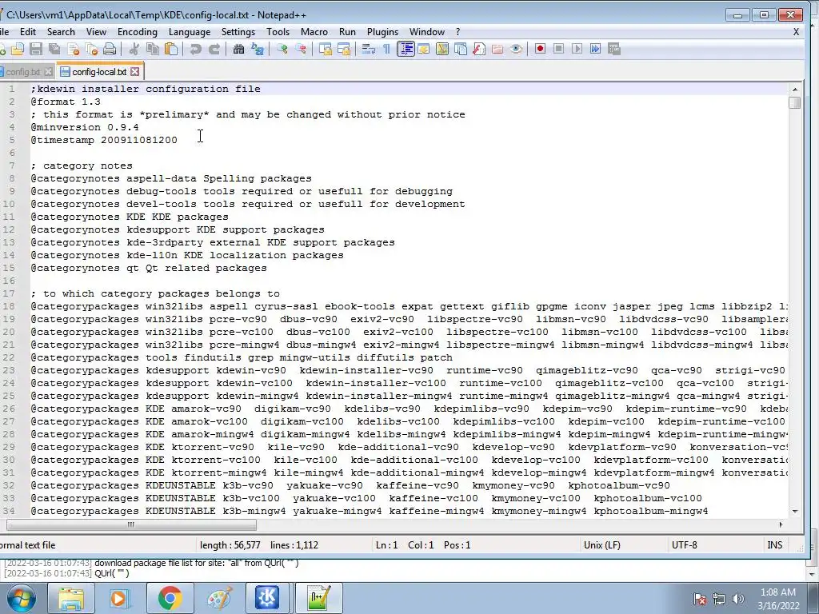Click line 5 '@timestamp 200911081200' text
Screen dimensions: 819x614
coord(104,140)
